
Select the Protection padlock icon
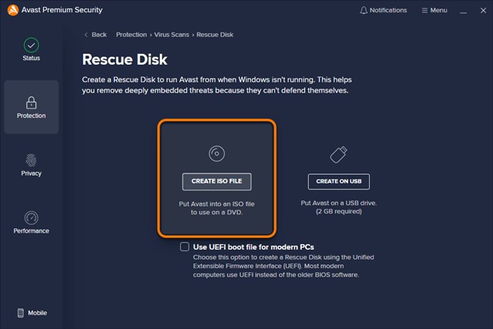coord(31,102)
